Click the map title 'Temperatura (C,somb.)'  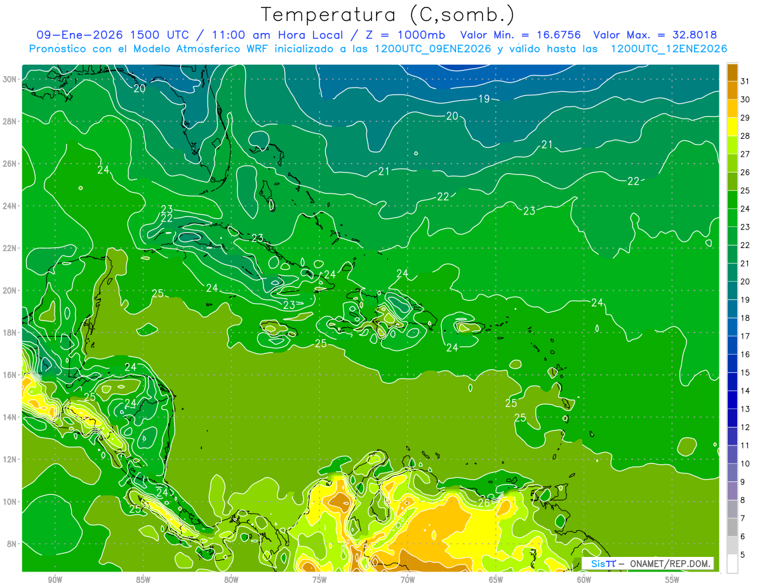click(x=387, y=14)
